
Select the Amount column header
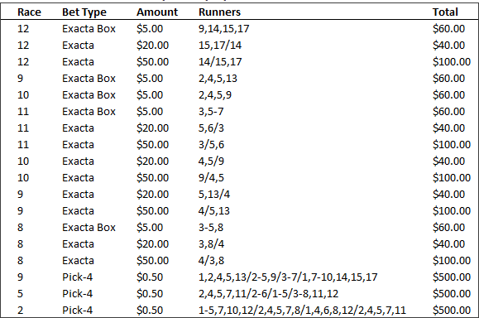pos(157,12)
